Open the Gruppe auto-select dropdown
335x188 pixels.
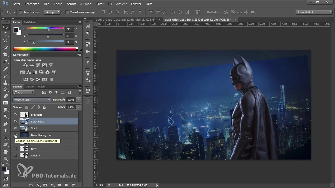tap(52, 12)
